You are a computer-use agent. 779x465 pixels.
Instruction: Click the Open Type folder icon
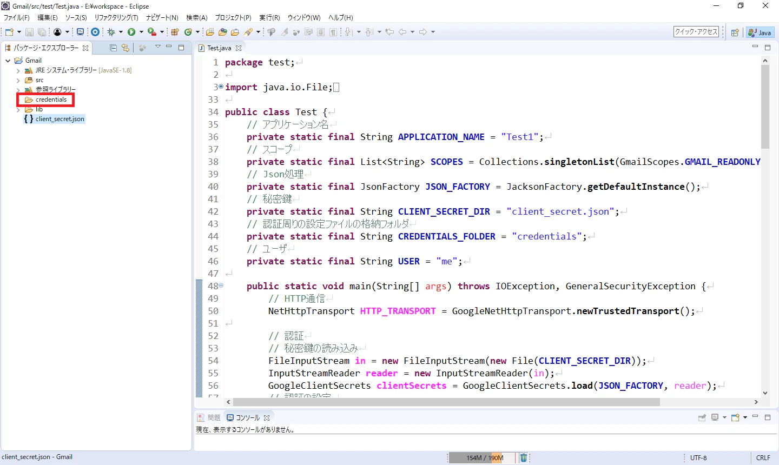click(x=210, y=32)
